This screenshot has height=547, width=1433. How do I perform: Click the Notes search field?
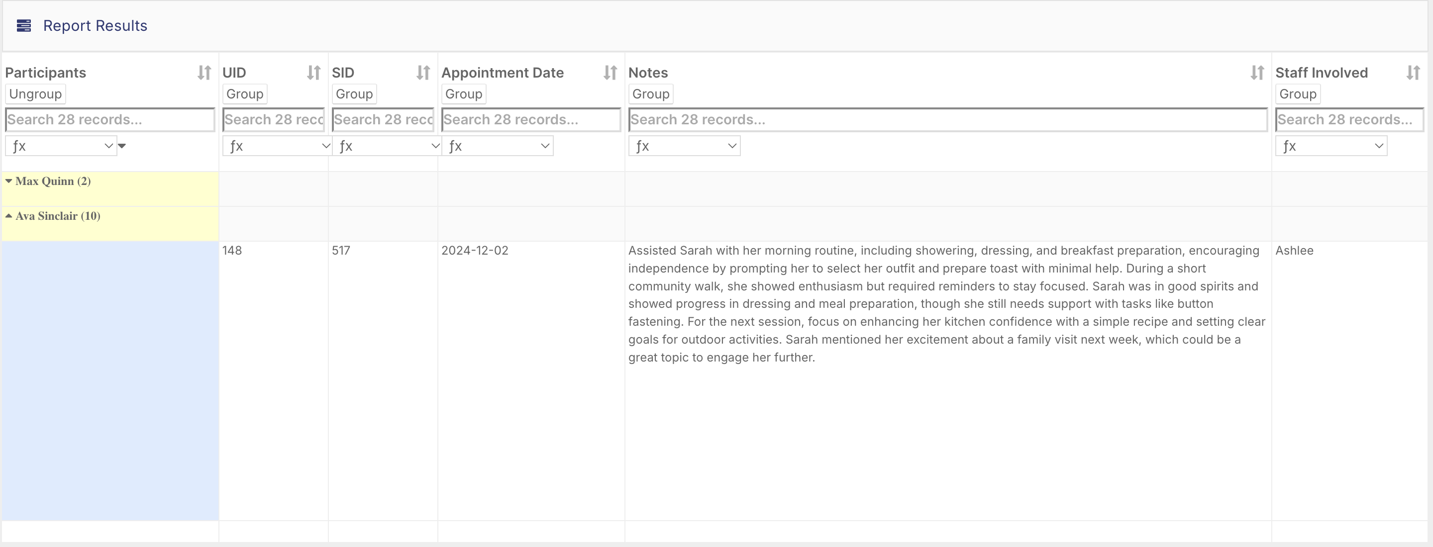(947, 119)
